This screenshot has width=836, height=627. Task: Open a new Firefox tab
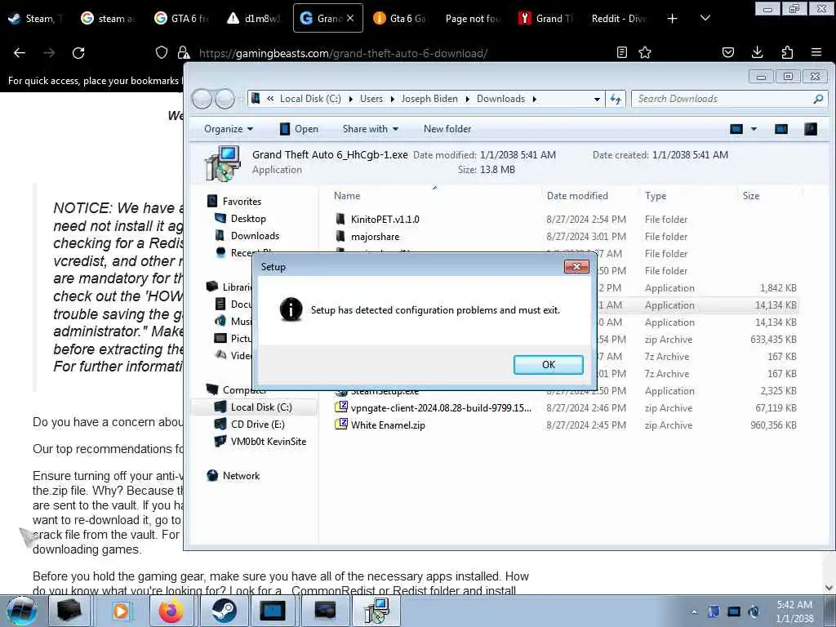point(673,19)
